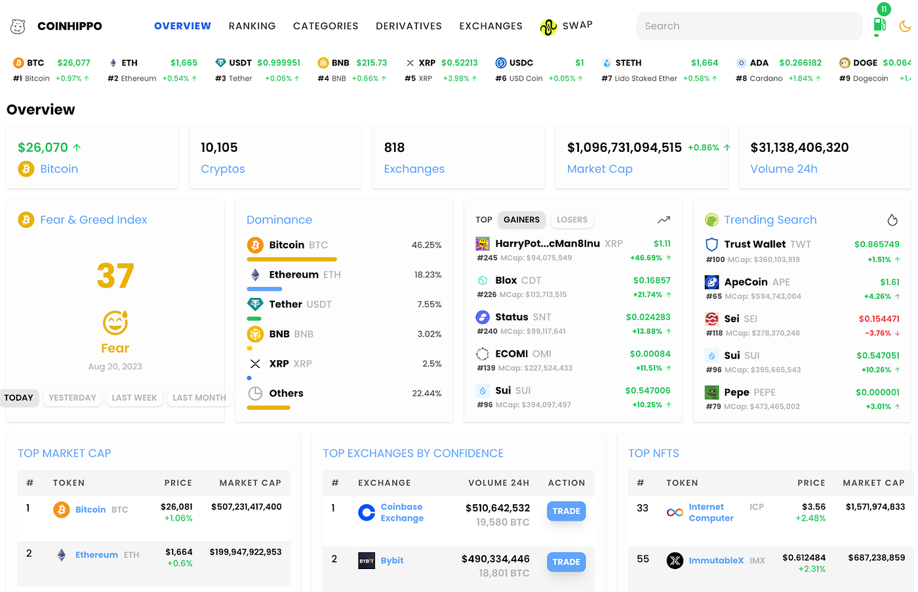The height and width of the screenshot is (592, 918).
Task: Click the flame icon in Trending Search
Action: 892,220
